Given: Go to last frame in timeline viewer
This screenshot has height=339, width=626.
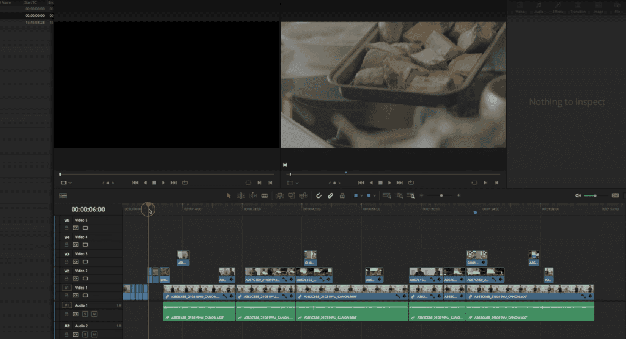Looking at the screenshot, I should click(x=400, y=183).
